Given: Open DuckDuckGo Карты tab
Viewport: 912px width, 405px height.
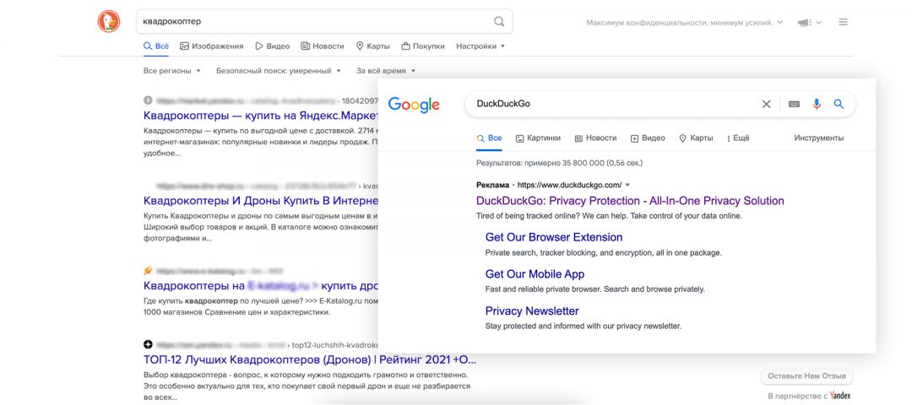Looking at the screenshot, I should point(373,46).
